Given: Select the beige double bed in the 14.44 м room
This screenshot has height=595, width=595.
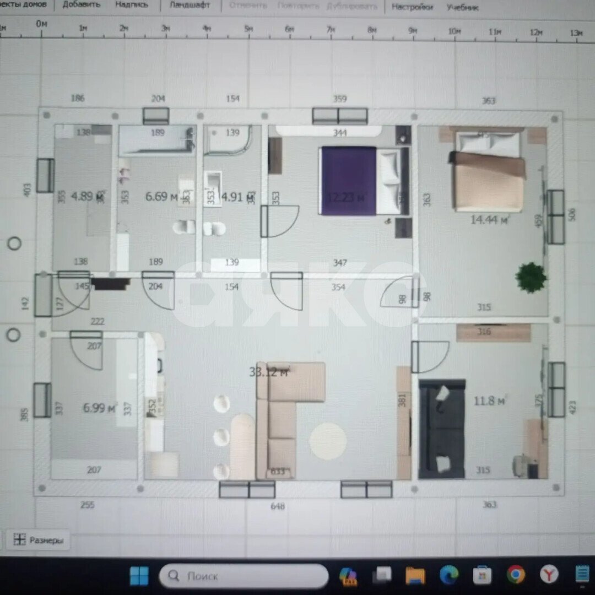Looking at the screenshot, I should tap(488, 170).
